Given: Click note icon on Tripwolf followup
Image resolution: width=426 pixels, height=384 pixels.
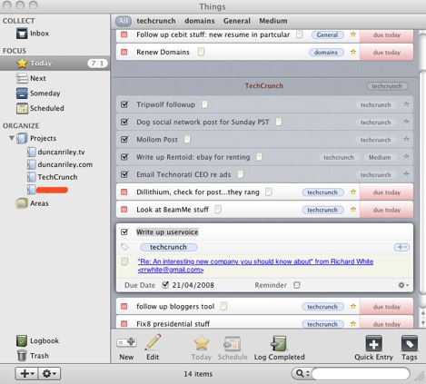Looking at the screenshot, I should [x=205, y=104].
